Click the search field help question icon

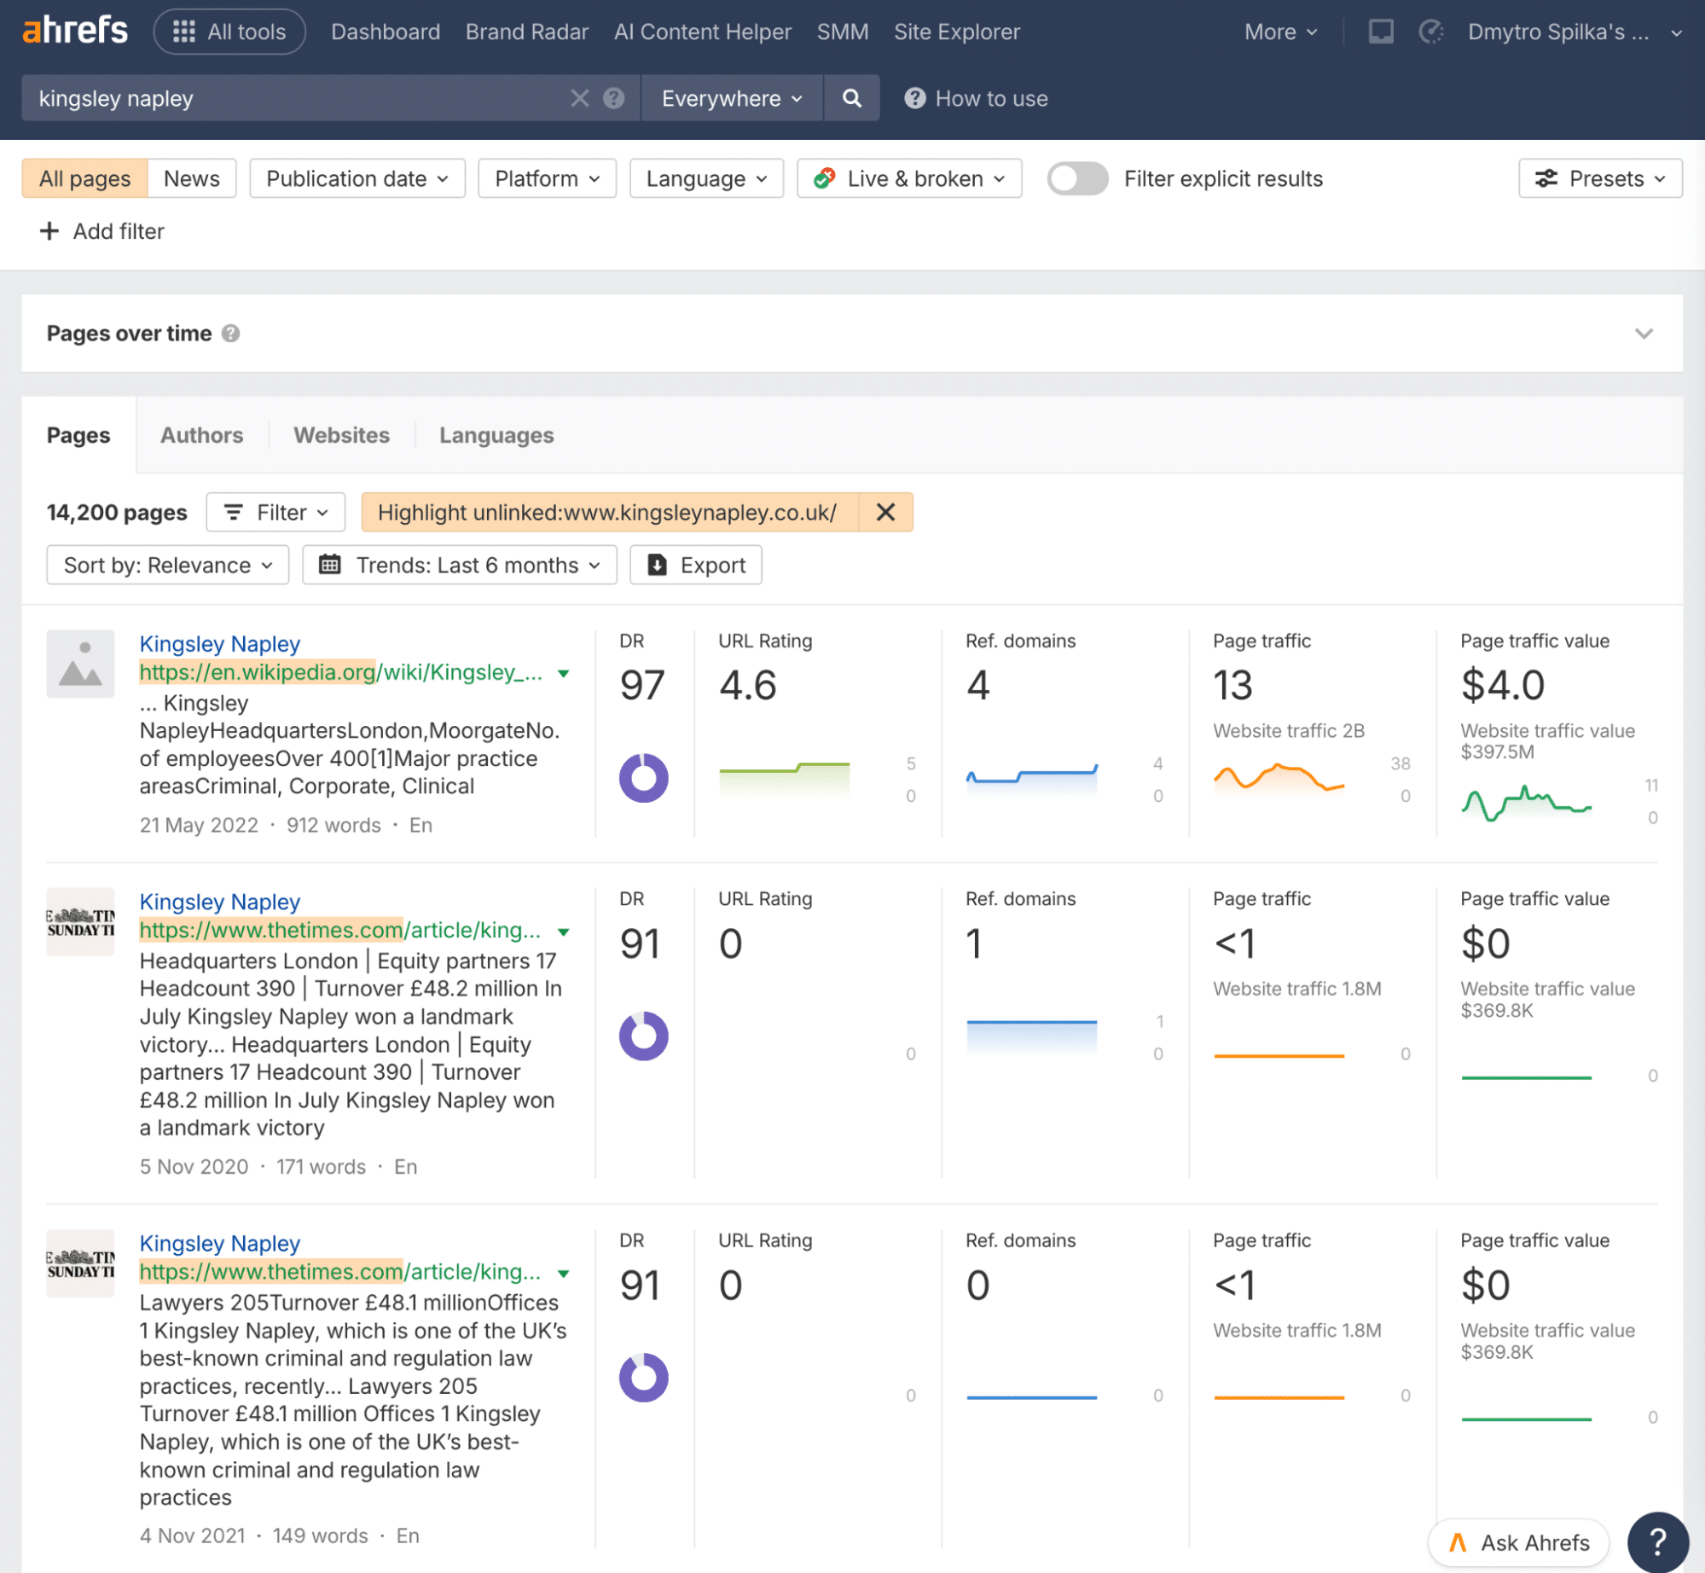(614, 98)
